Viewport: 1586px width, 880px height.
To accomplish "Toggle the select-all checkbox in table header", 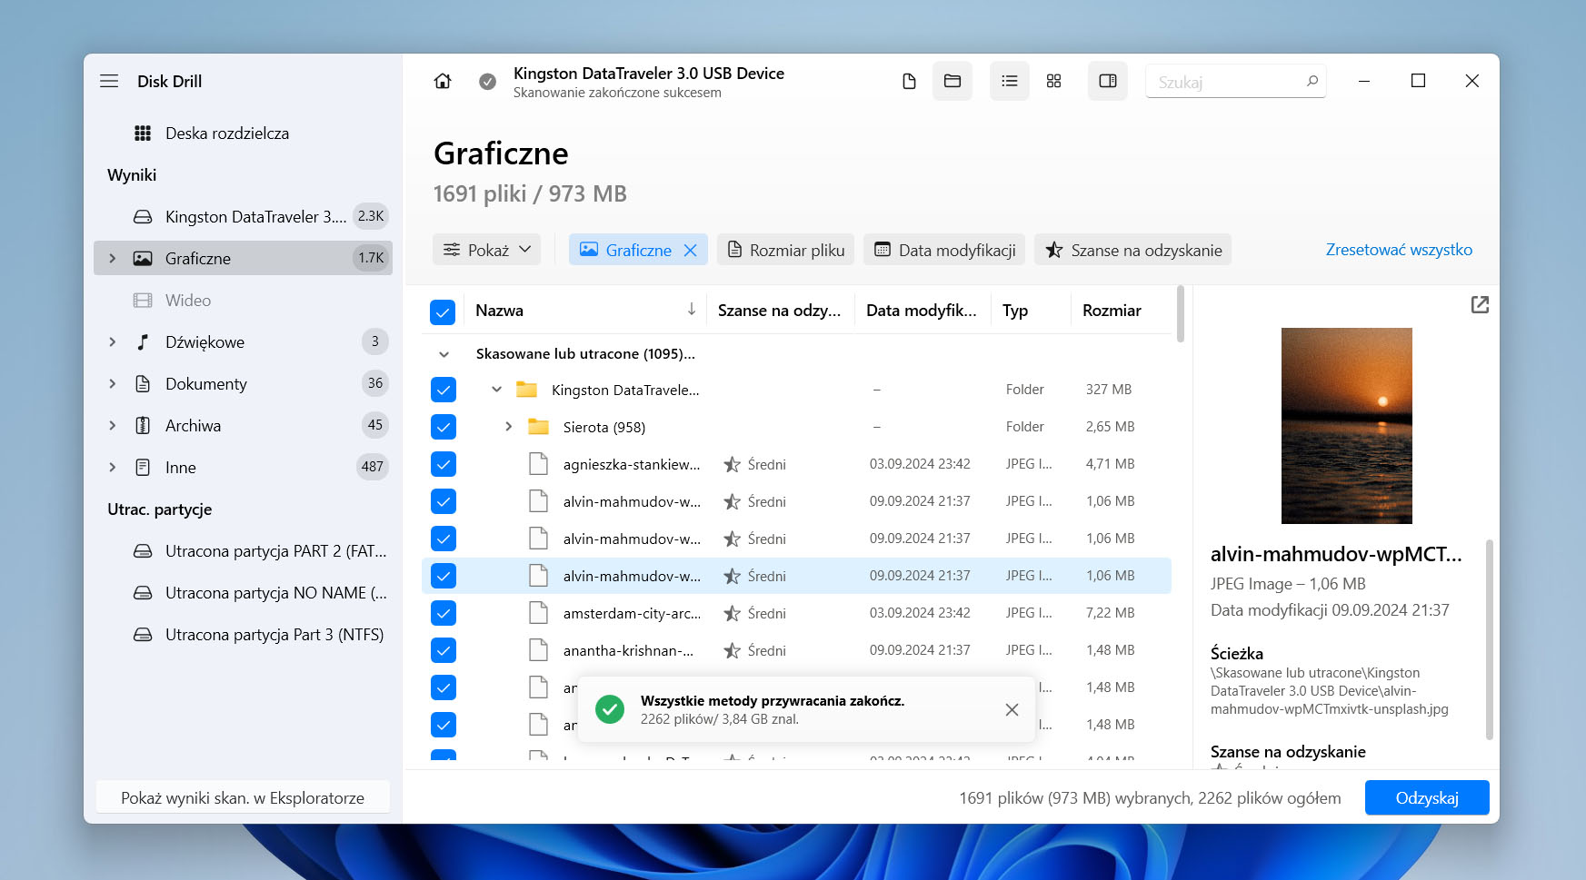I will point(443,311).
